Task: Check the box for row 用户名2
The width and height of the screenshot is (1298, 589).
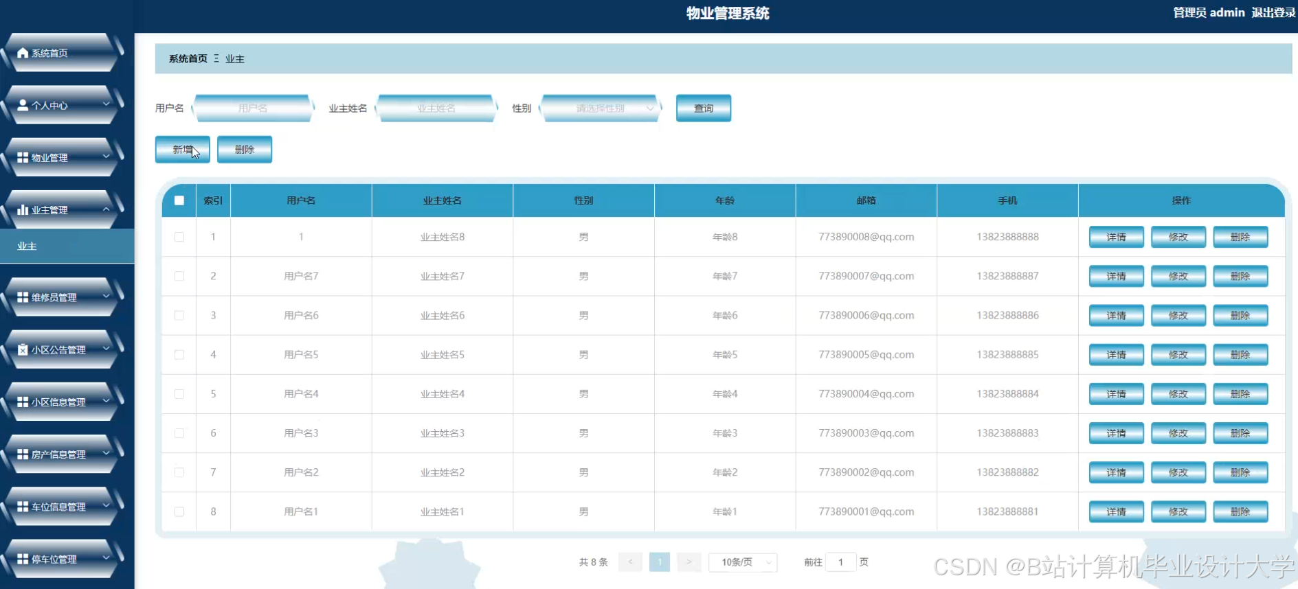Action: point(179,472)
